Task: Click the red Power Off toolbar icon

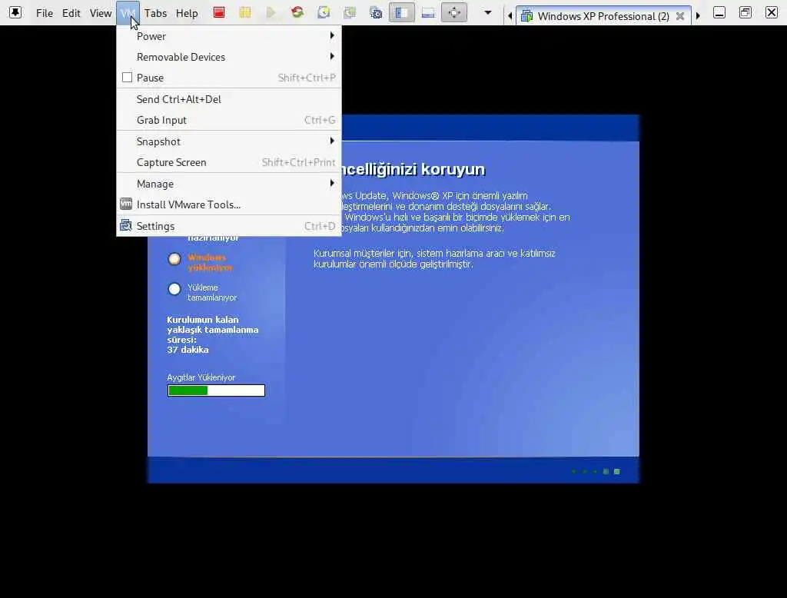Action: pos(219,12)
